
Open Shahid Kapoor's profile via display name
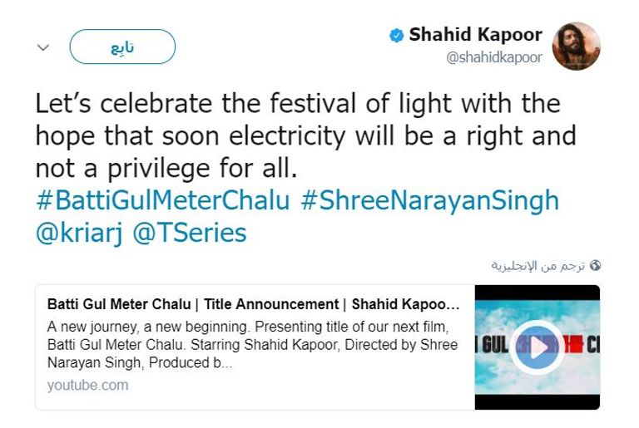pyautogui.click(x=475, y=35)
